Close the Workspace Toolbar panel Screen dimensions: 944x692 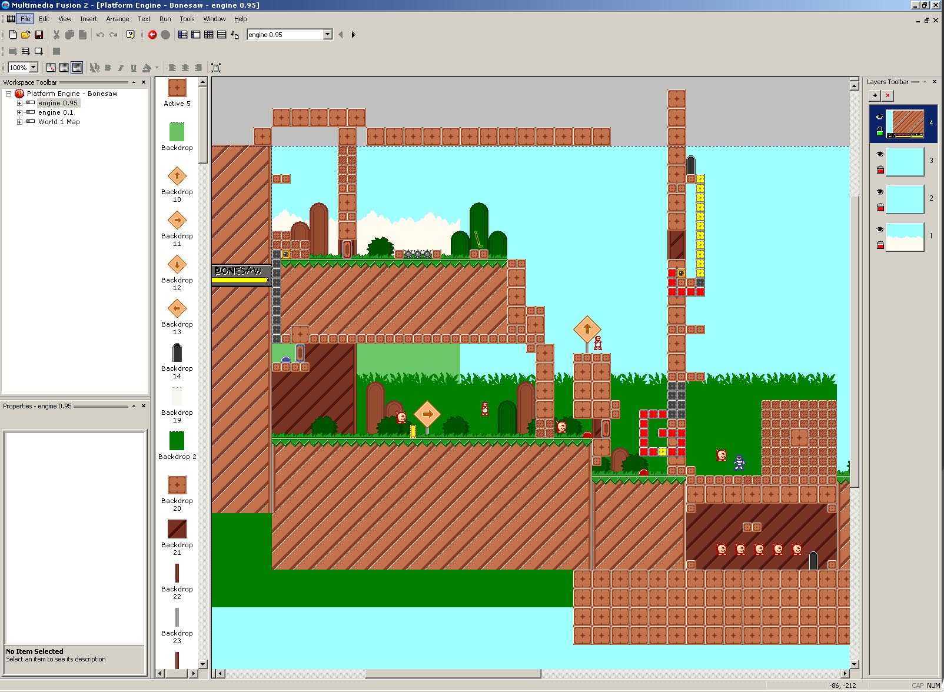[144, 82]
